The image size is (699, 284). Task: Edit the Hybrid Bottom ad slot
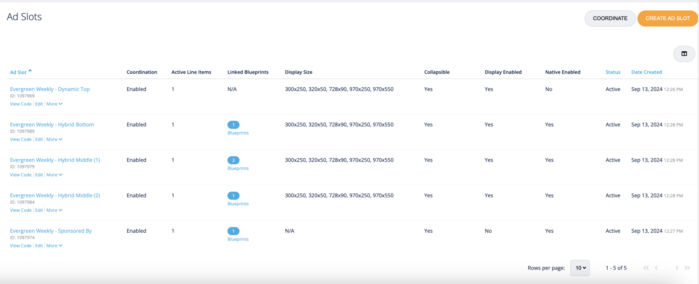tap(39, 139)
